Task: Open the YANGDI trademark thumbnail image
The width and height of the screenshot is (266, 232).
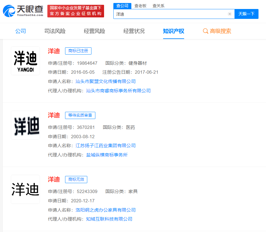Action: tap(25, 61)
